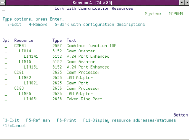
Task: Place cursor in Opt field for LIN141
Action: [x=6, y=56]
